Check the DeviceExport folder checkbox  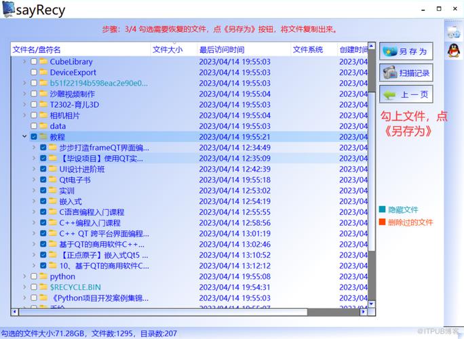[34, 72]
